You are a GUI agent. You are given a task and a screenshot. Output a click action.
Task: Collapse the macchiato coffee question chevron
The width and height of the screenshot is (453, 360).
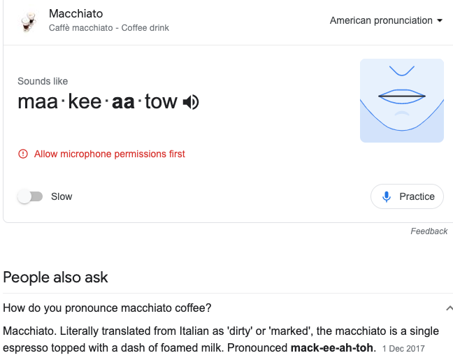click(448, 308)
